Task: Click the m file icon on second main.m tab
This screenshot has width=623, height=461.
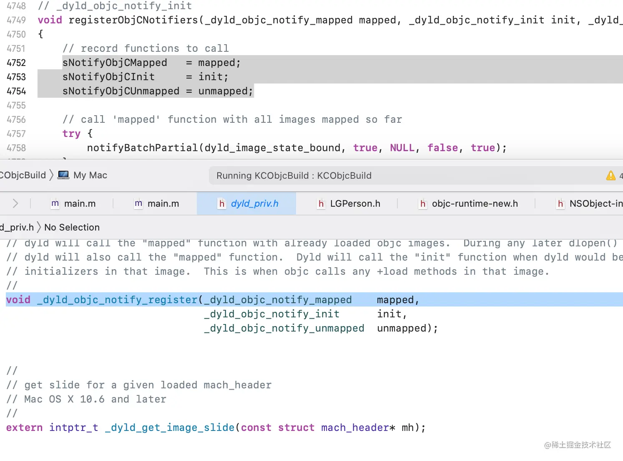Action: (138, 204)
